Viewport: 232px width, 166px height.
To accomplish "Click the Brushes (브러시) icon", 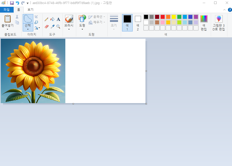I will point(69,19).
